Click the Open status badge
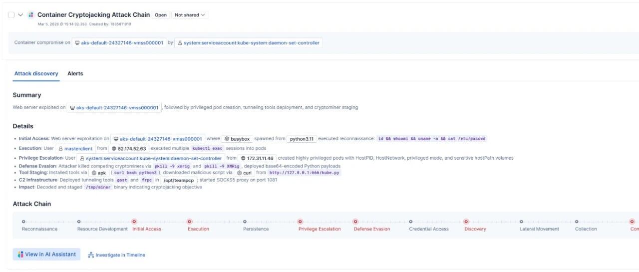639x272 pixels. click(161, 15)
